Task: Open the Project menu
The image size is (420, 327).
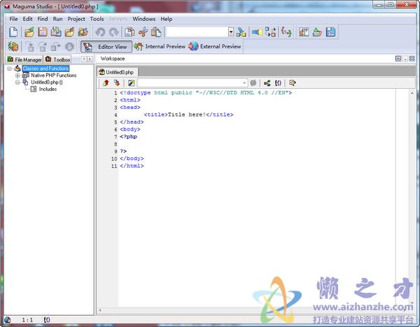Action: [x=76, y=19]
